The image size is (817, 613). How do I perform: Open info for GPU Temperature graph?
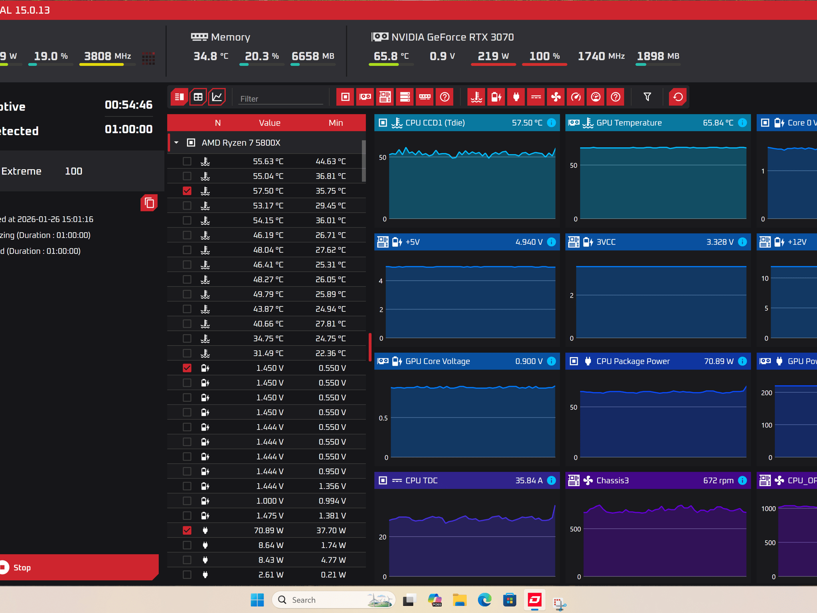[742, 123]
